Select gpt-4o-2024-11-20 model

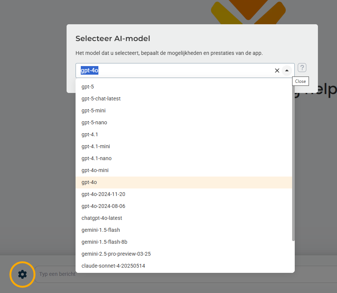184,194
